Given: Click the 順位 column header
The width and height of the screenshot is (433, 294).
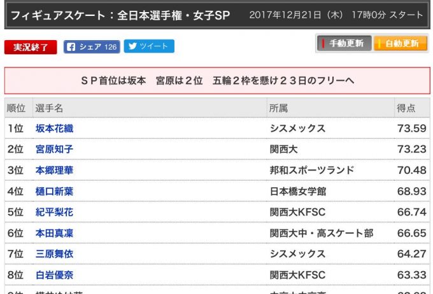Looking at the screenshot, I should point(16,108).
